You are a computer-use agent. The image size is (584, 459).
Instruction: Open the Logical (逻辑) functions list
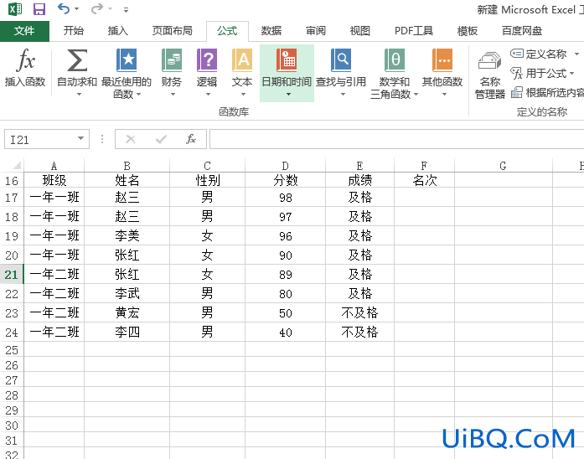pyautogui.click(x=207, y=72)
